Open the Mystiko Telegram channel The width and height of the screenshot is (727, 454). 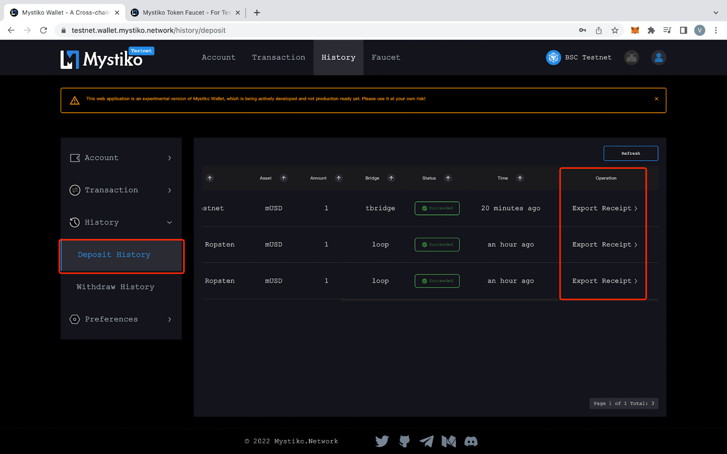[426, 441]
